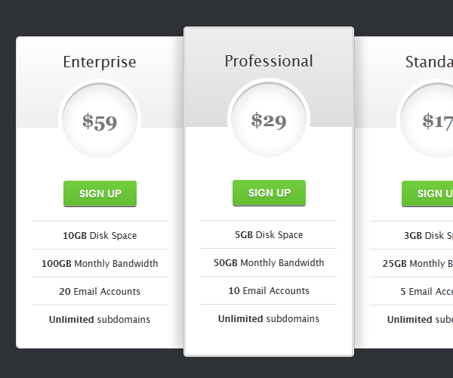Viewport: 453px width, 378px height.
Task: Click the 5 Email Accounts row
Action: (411, 292)
